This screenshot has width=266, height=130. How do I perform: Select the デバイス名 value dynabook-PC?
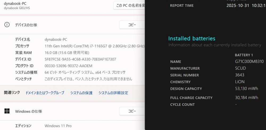(x=56, y=40)
